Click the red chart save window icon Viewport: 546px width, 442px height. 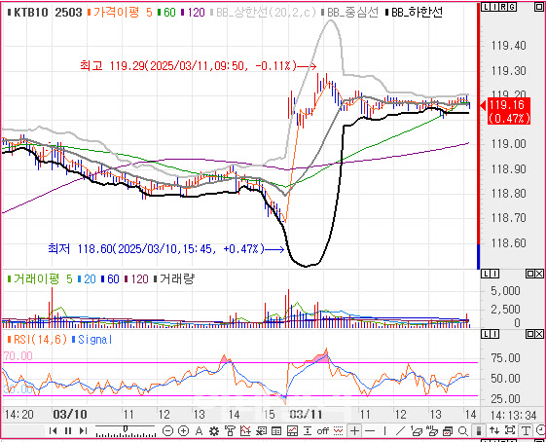tap(448, 431)
